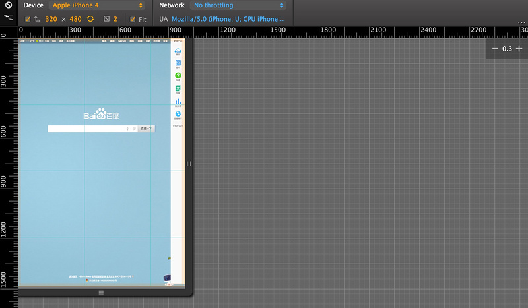528x308 pixels.
Task: Click the Baidu search submit button
Action: 146,129
